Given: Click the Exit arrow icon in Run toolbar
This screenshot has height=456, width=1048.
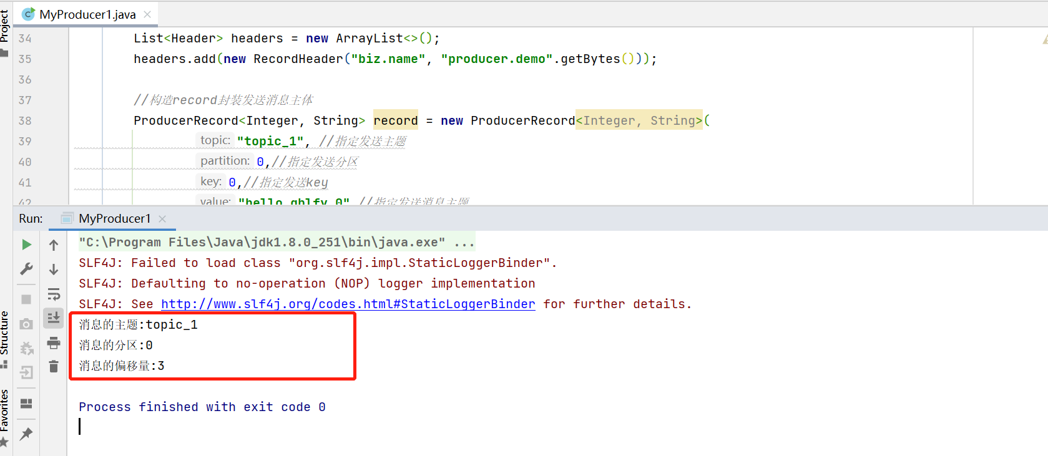Looking at the screenshot, I should pos(26,372).
